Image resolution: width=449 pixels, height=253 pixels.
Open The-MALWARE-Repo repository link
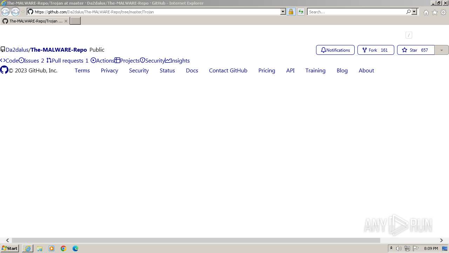[59, 50]
